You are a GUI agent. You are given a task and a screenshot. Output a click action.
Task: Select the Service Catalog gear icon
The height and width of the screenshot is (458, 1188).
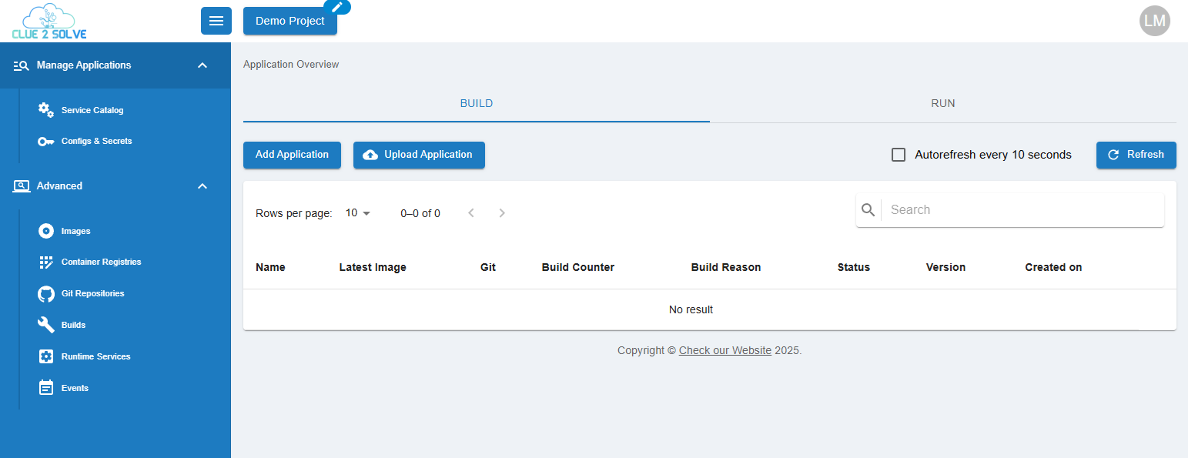(45, 109)
